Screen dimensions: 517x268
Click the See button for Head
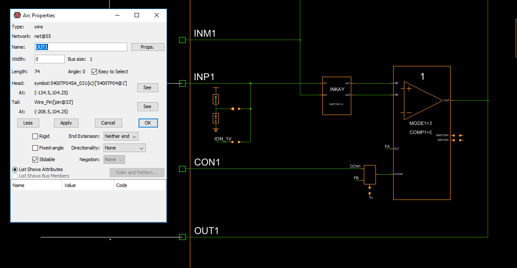(x=148, y=87)
